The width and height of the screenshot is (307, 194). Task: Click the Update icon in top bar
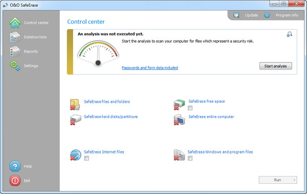(236, 15)
